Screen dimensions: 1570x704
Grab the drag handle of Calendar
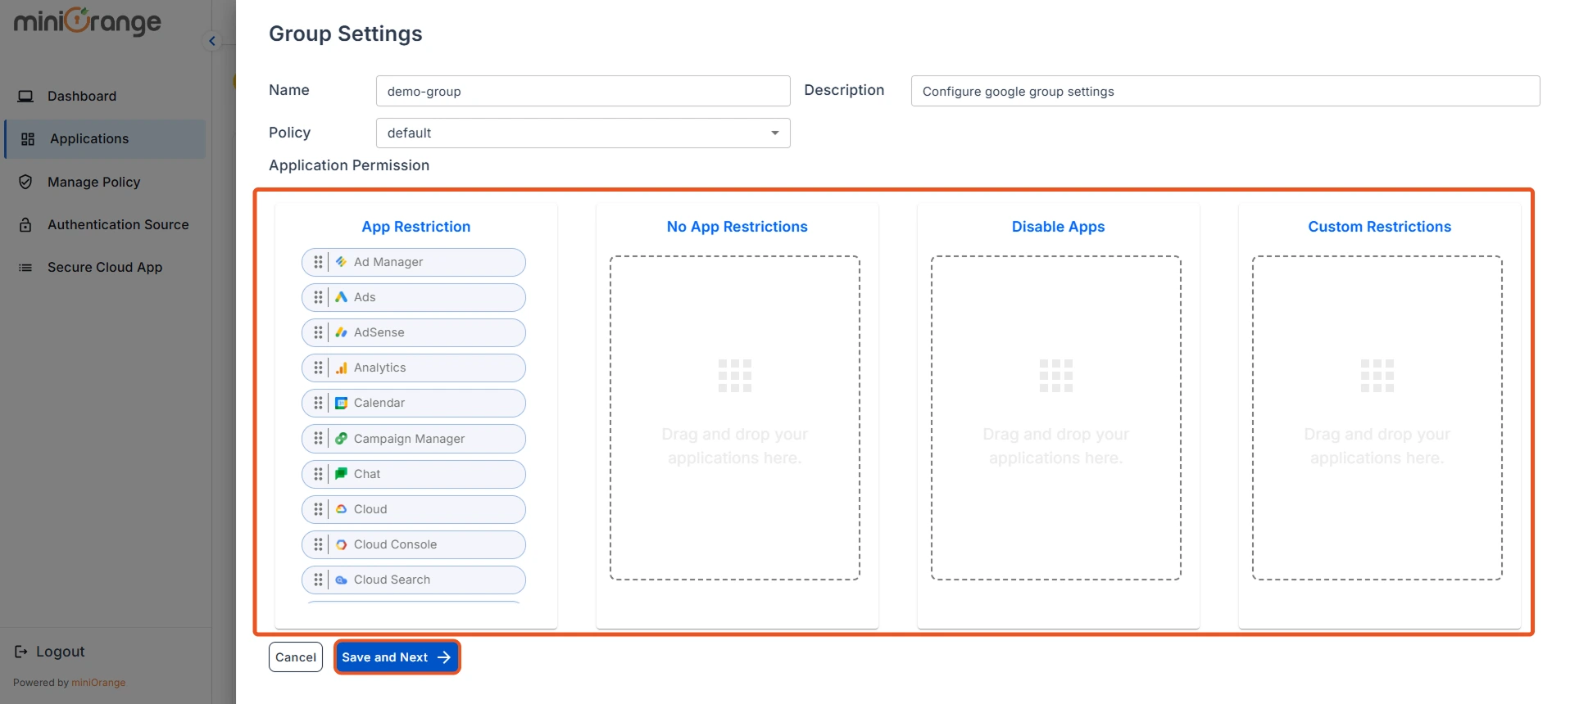318,403
